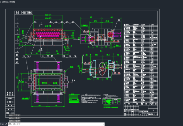This screenshot has width=183, height=126.
Task: Close the command line window
Action: [x=3, y=124]
